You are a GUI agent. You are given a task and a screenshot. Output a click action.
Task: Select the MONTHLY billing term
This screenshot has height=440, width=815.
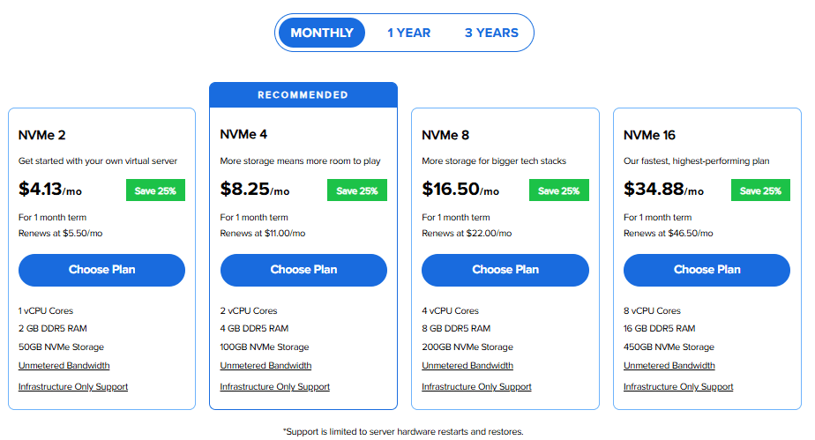point(322,33)
